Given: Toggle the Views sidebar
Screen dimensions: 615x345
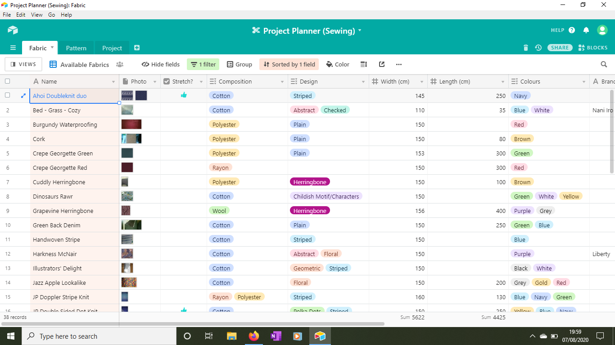Looking at the screenshot, I should [23, 64].
